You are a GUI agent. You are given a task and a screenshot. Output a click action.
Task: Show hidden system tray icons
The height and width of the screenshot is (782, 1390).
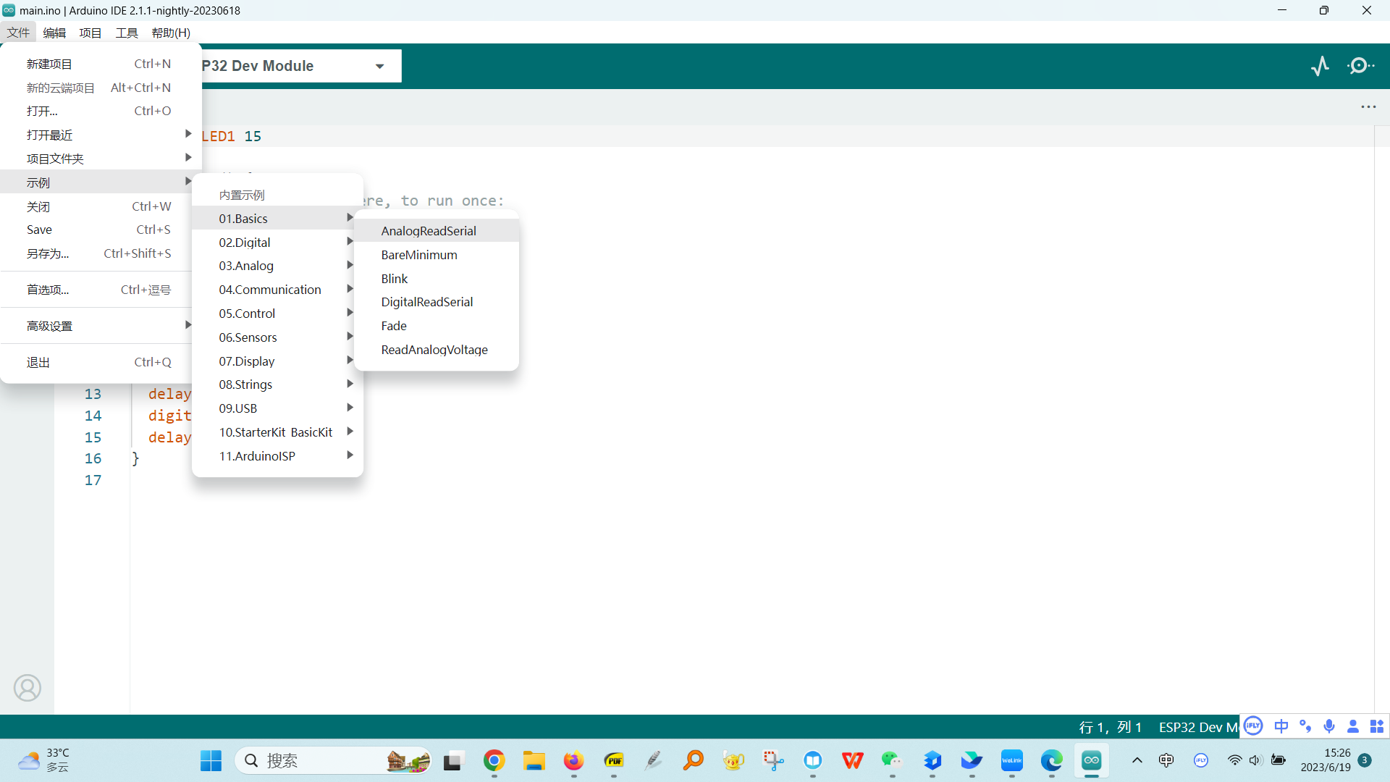click(x=1137, y=760)
